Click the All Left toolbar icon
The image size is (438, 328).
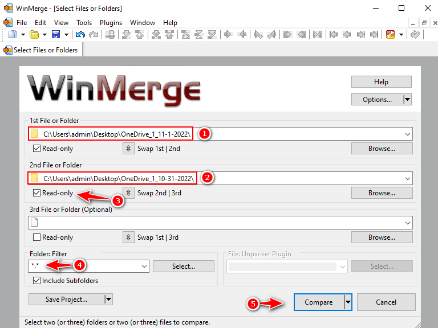tap(301, 35)
